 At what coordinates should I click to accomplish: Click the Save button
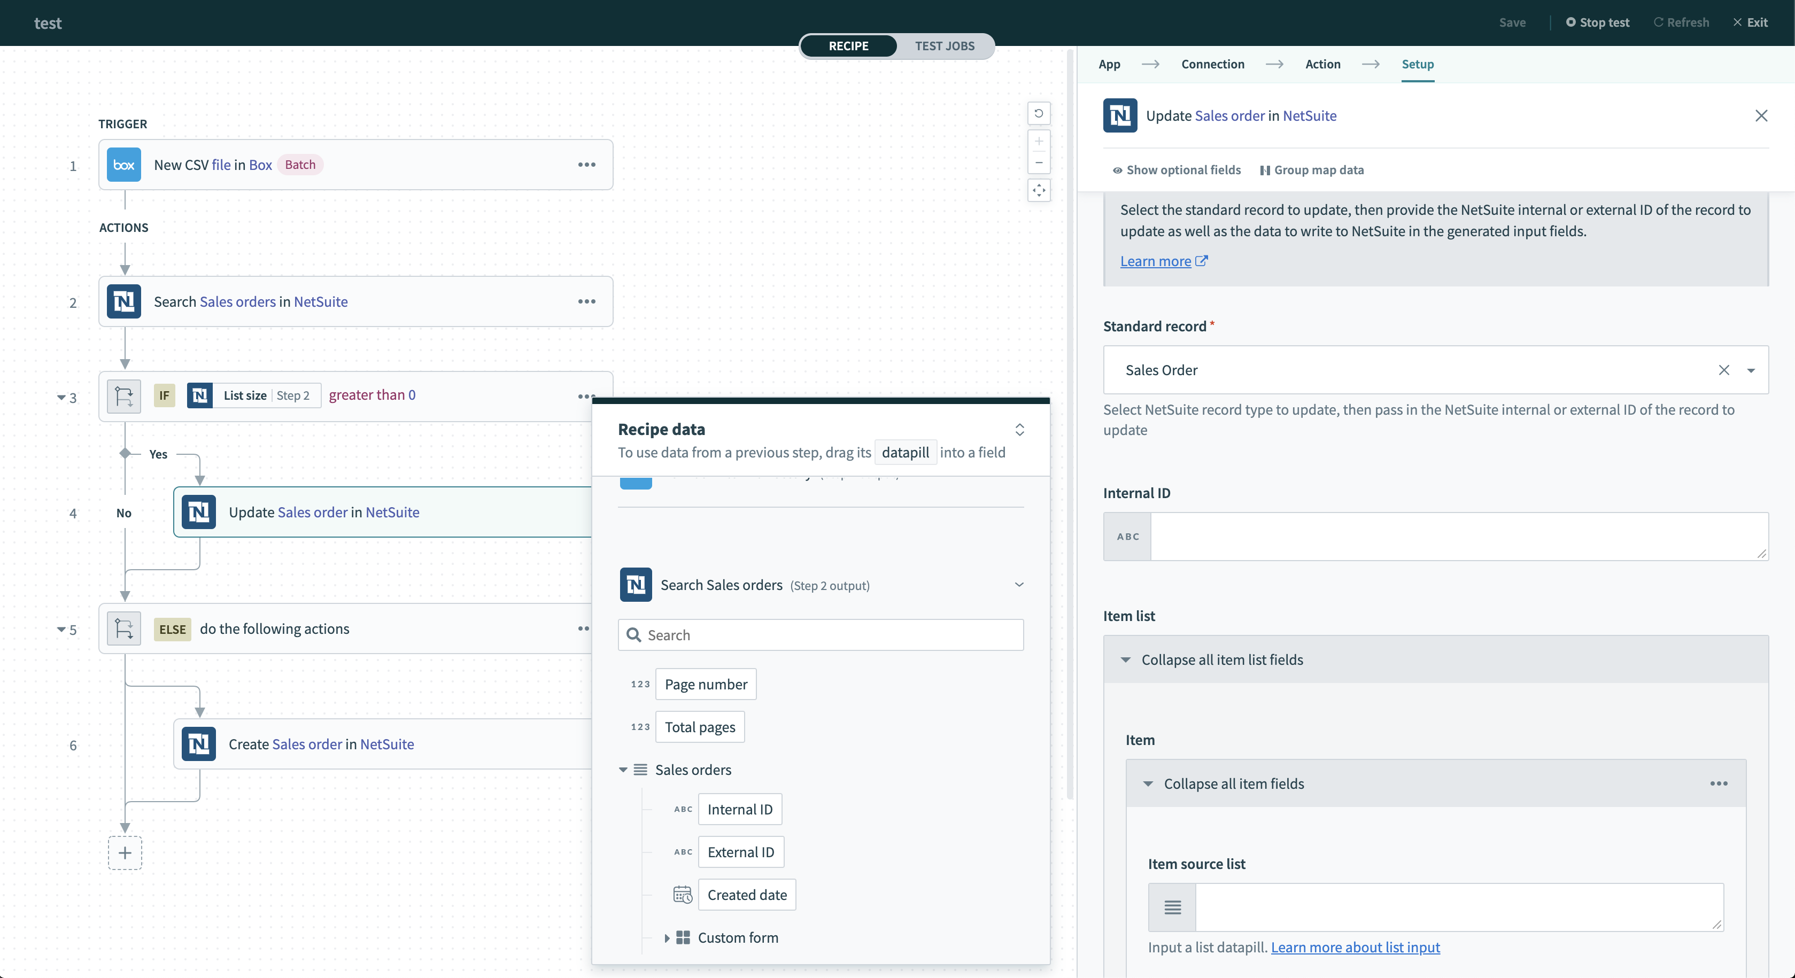click(x=1512, y=22)
